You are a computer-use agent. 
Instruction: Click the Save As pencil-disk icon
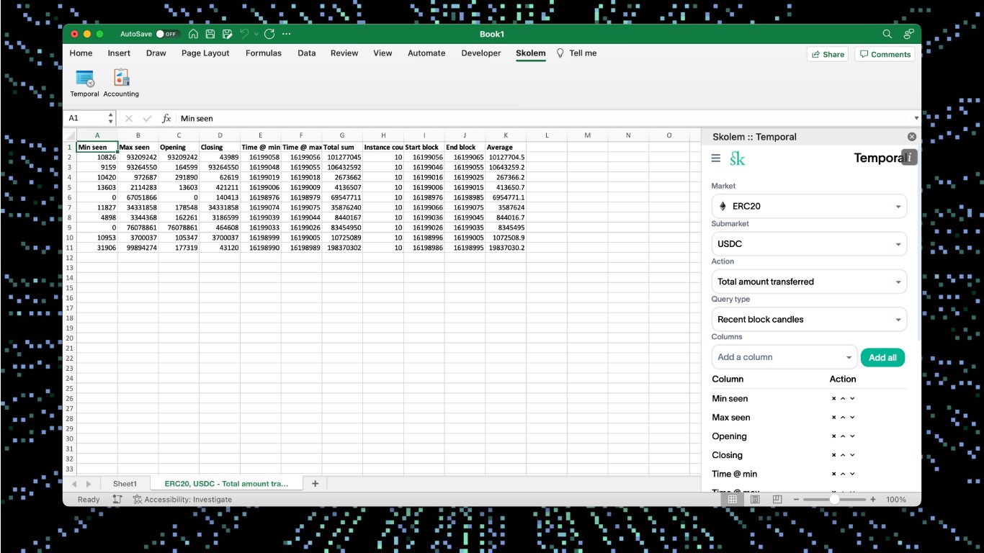click(x=228, y=34)
